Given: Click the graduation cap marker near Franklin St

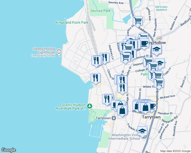Looking at the screenshot, I should (x=142, y=131).
